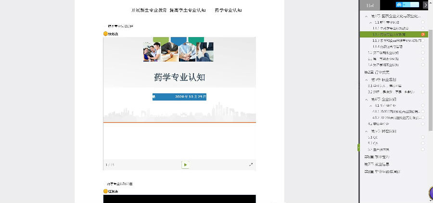
Task: Open 第2章 行业发展 chapter
Action: (377, 72)
